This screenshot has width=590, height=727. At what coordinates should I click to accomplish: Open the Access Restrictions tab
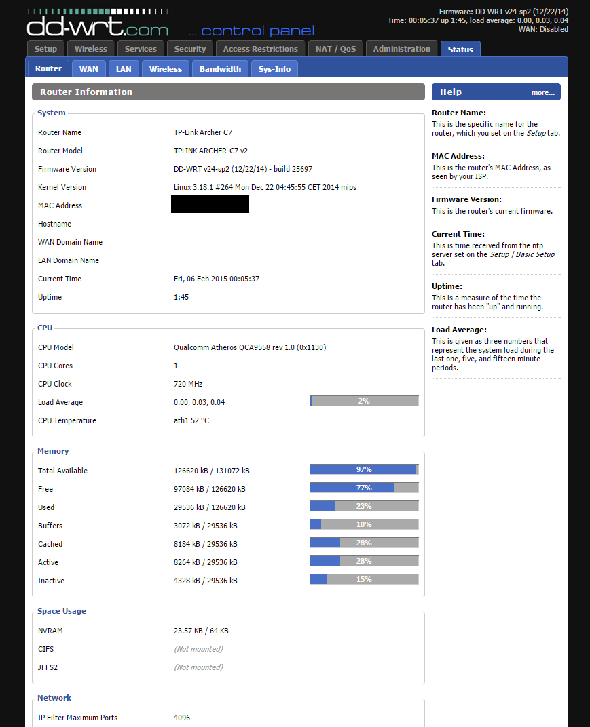click(x=261, y=49)
